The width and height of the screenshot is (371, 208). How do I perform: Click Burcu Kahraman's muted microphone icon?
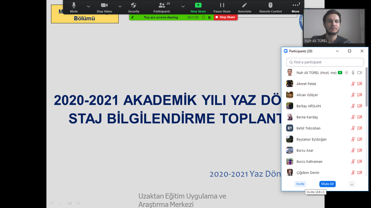tap(353, 161)
